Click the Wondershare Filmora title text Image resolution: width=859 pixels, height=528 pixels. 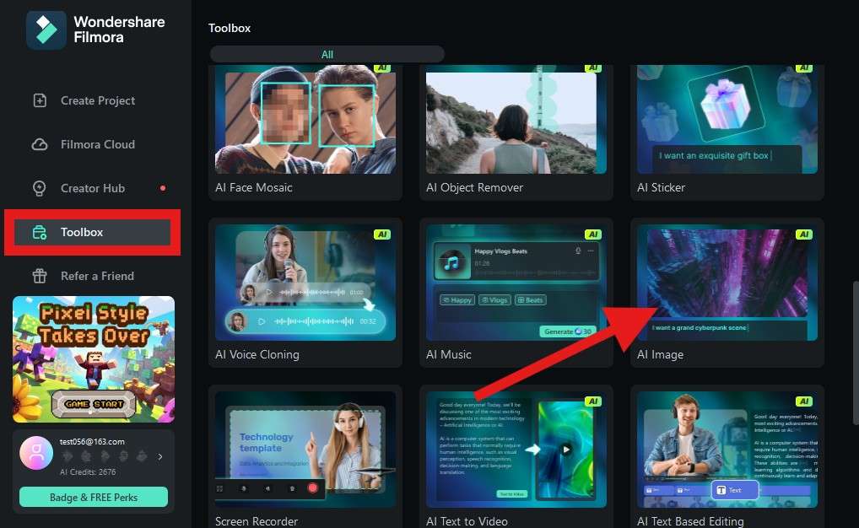tap(120, 30)
